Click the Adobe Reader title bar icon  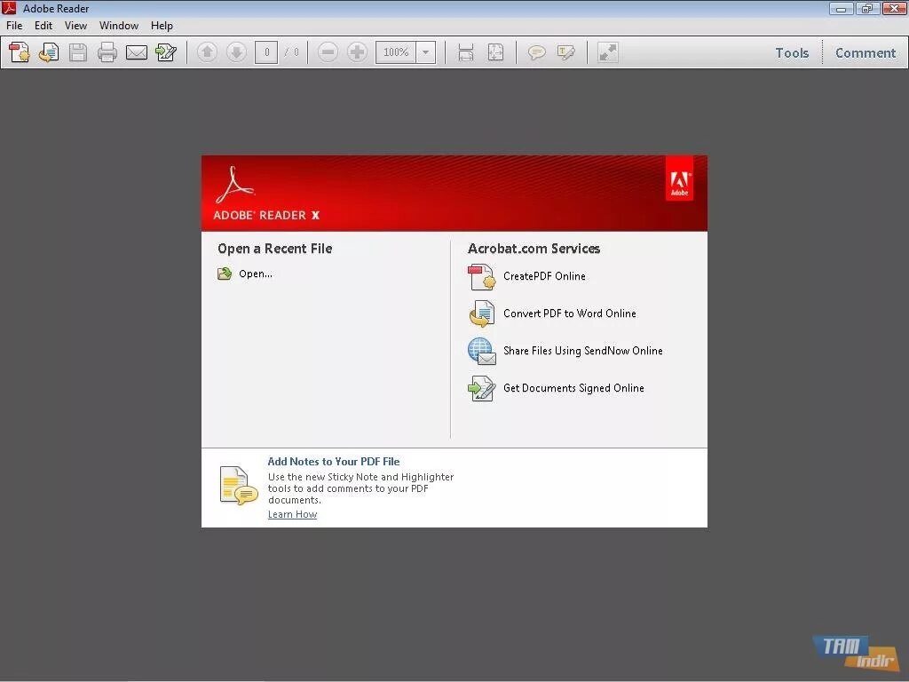pyautogui.click(x=9, y=8)
